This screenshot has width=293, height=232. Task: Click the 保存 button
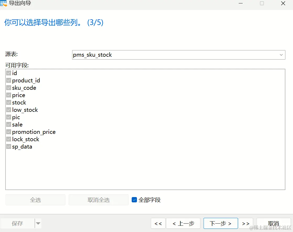pos(17,223)
